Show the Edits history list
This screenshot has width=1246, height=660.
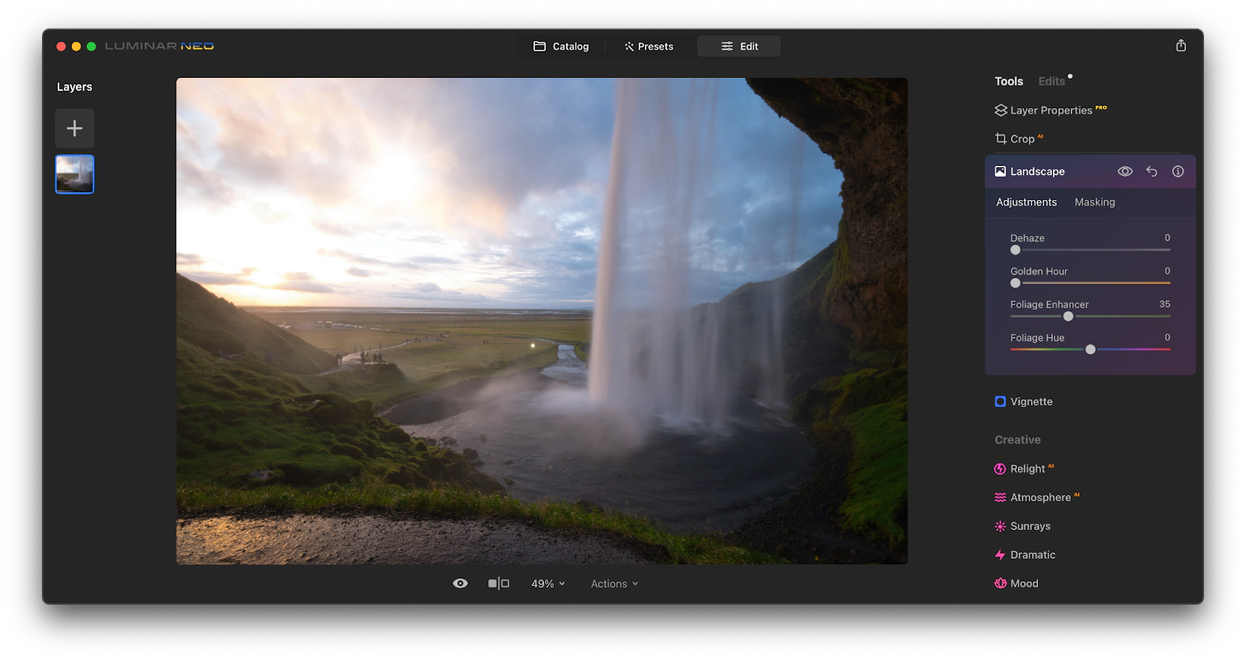pyautogui.click(x=1051, y=82)
